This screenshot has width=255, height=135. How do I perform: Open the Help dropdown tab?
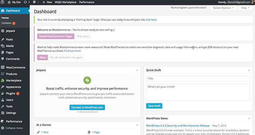(x=245, y=8)
